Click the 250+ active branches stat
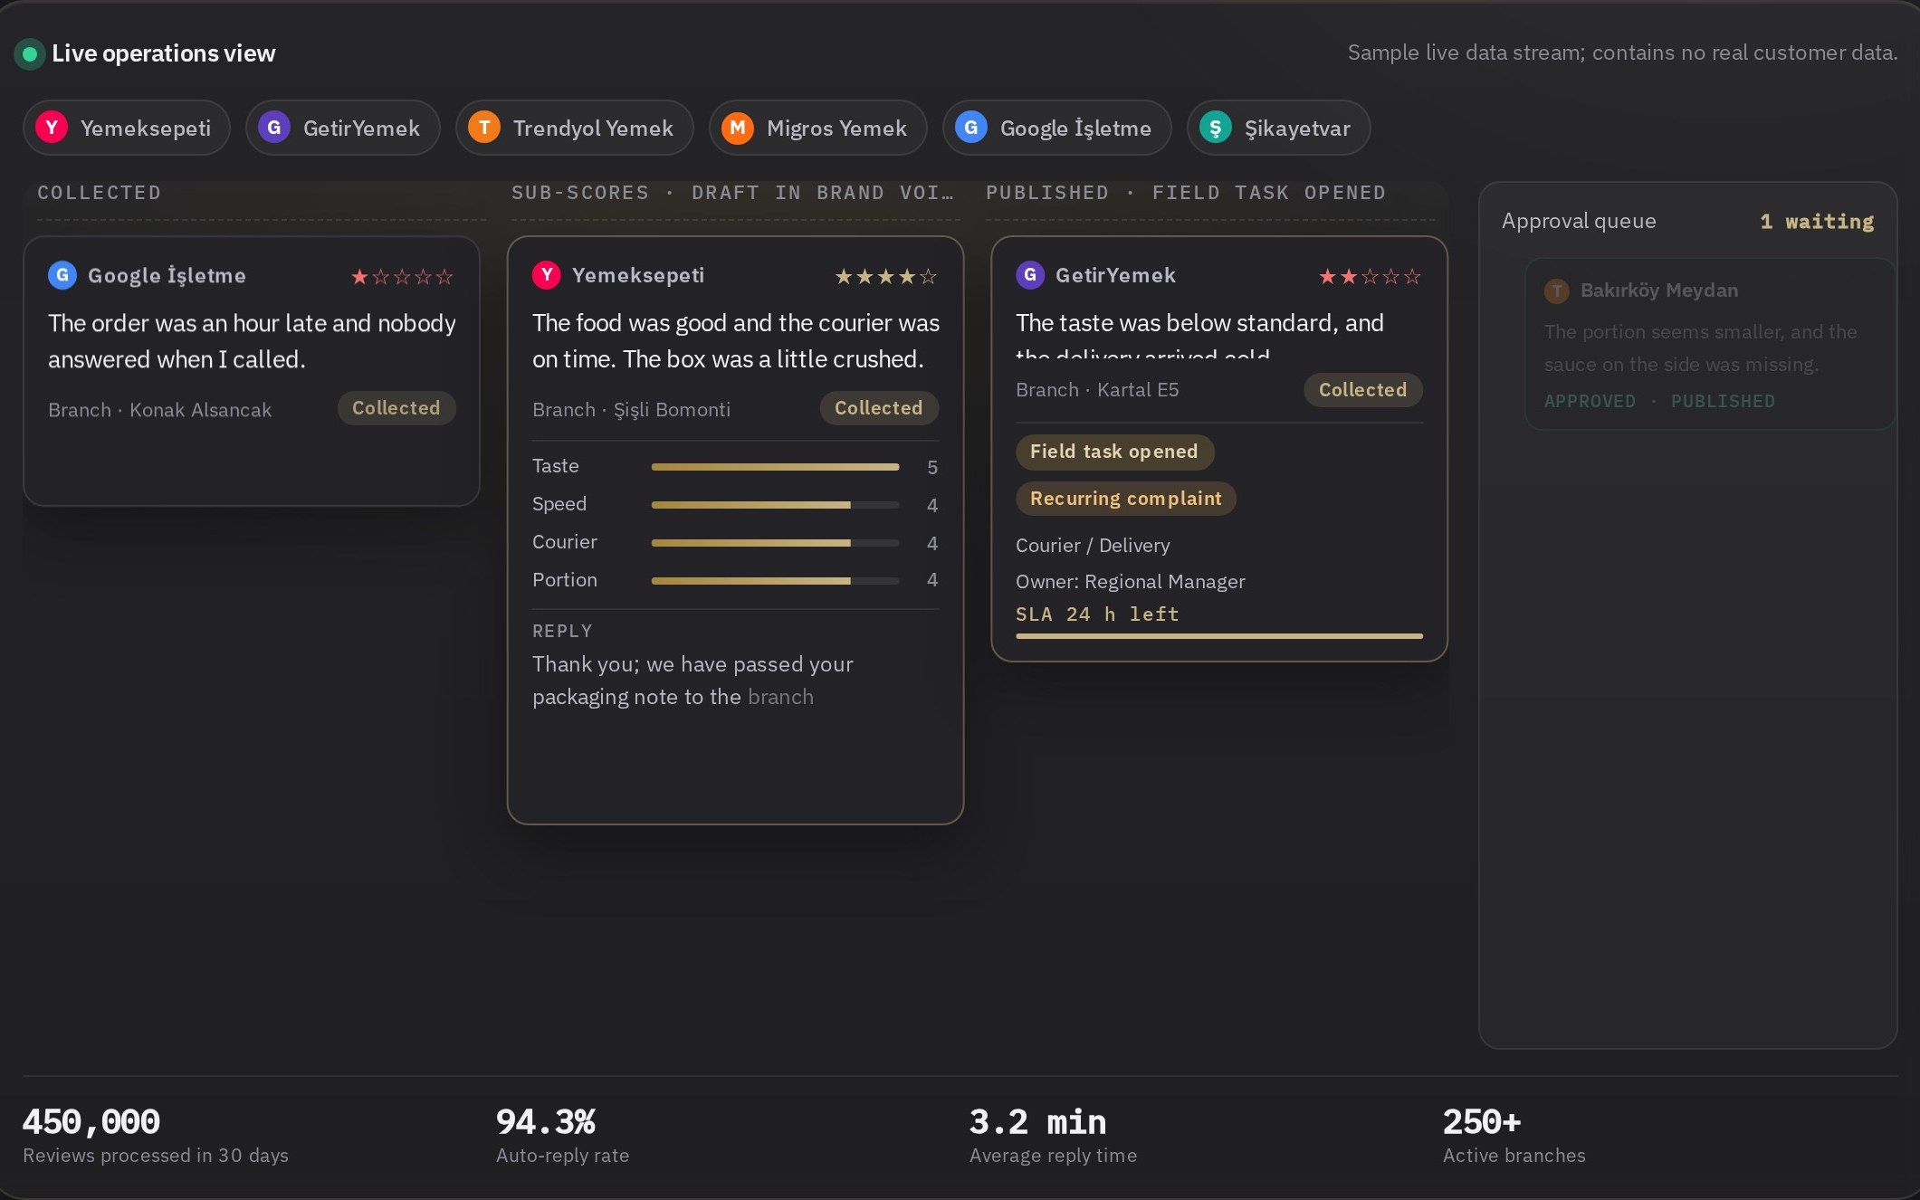 [1514, 1135]
